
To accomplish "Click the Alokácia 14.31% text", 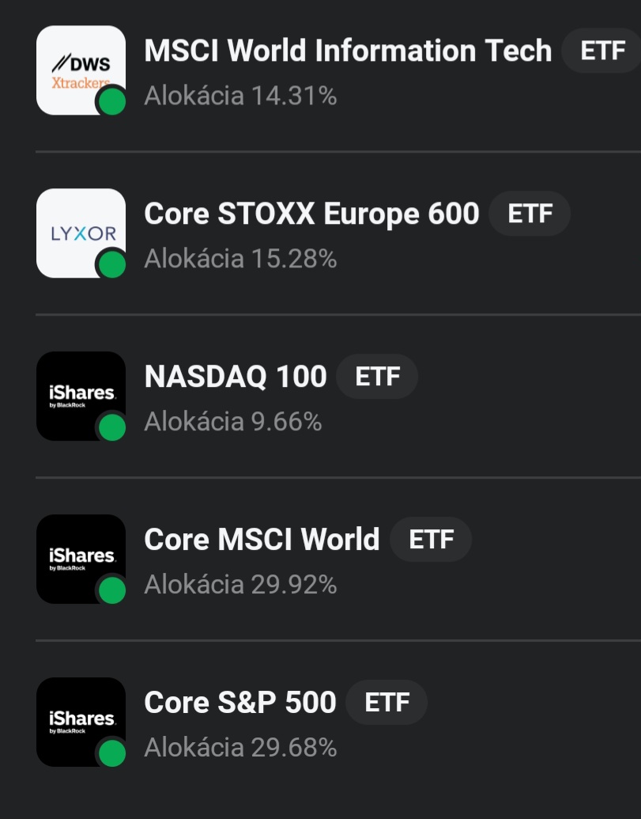I will (x=240, y=96).
